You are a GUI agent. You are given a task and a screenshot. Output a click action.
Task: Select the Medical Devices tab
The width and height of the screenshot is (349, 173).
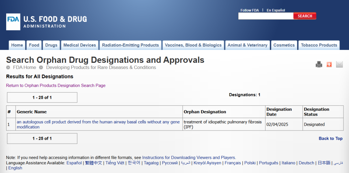pyautogui.click(x=79, y=45)
